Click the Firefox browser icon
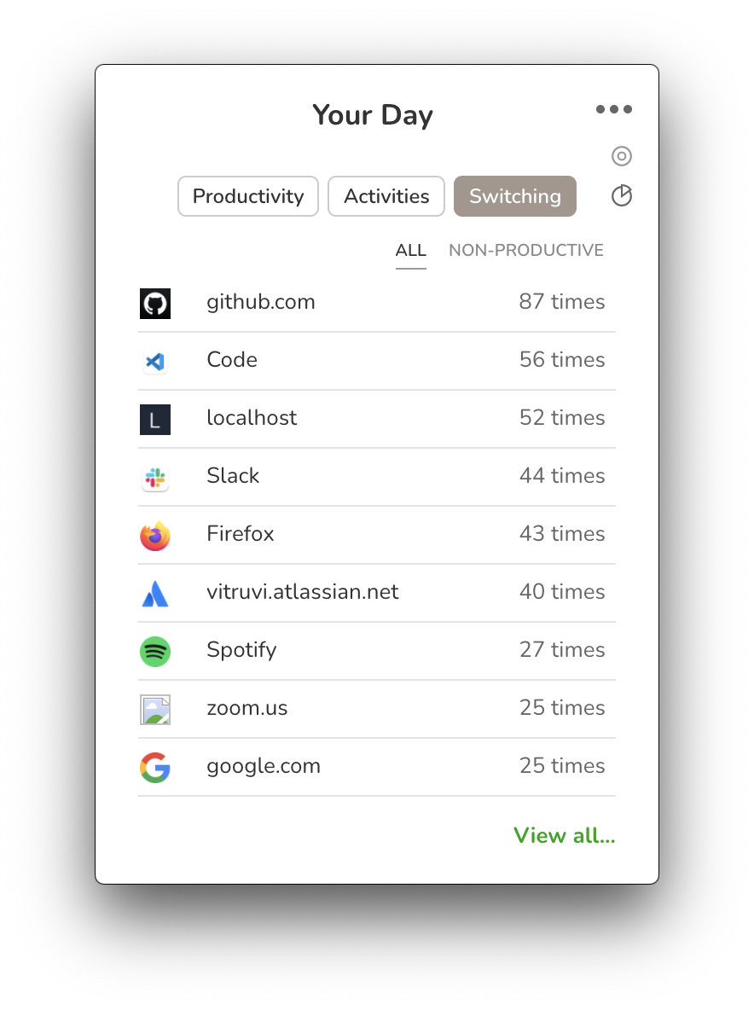Viewport: 754px width, 1010px height. [x=155, y=536]
